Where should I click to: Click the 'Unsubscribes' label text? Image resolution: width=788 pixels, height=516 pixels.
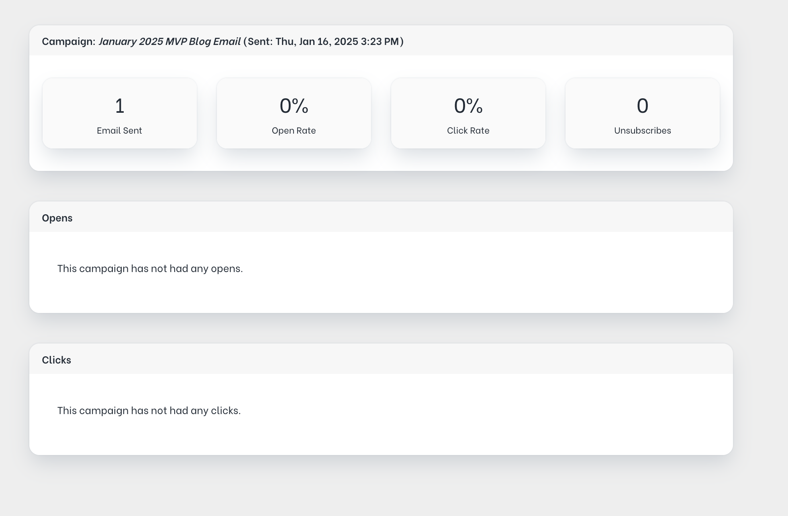(642, 130)
